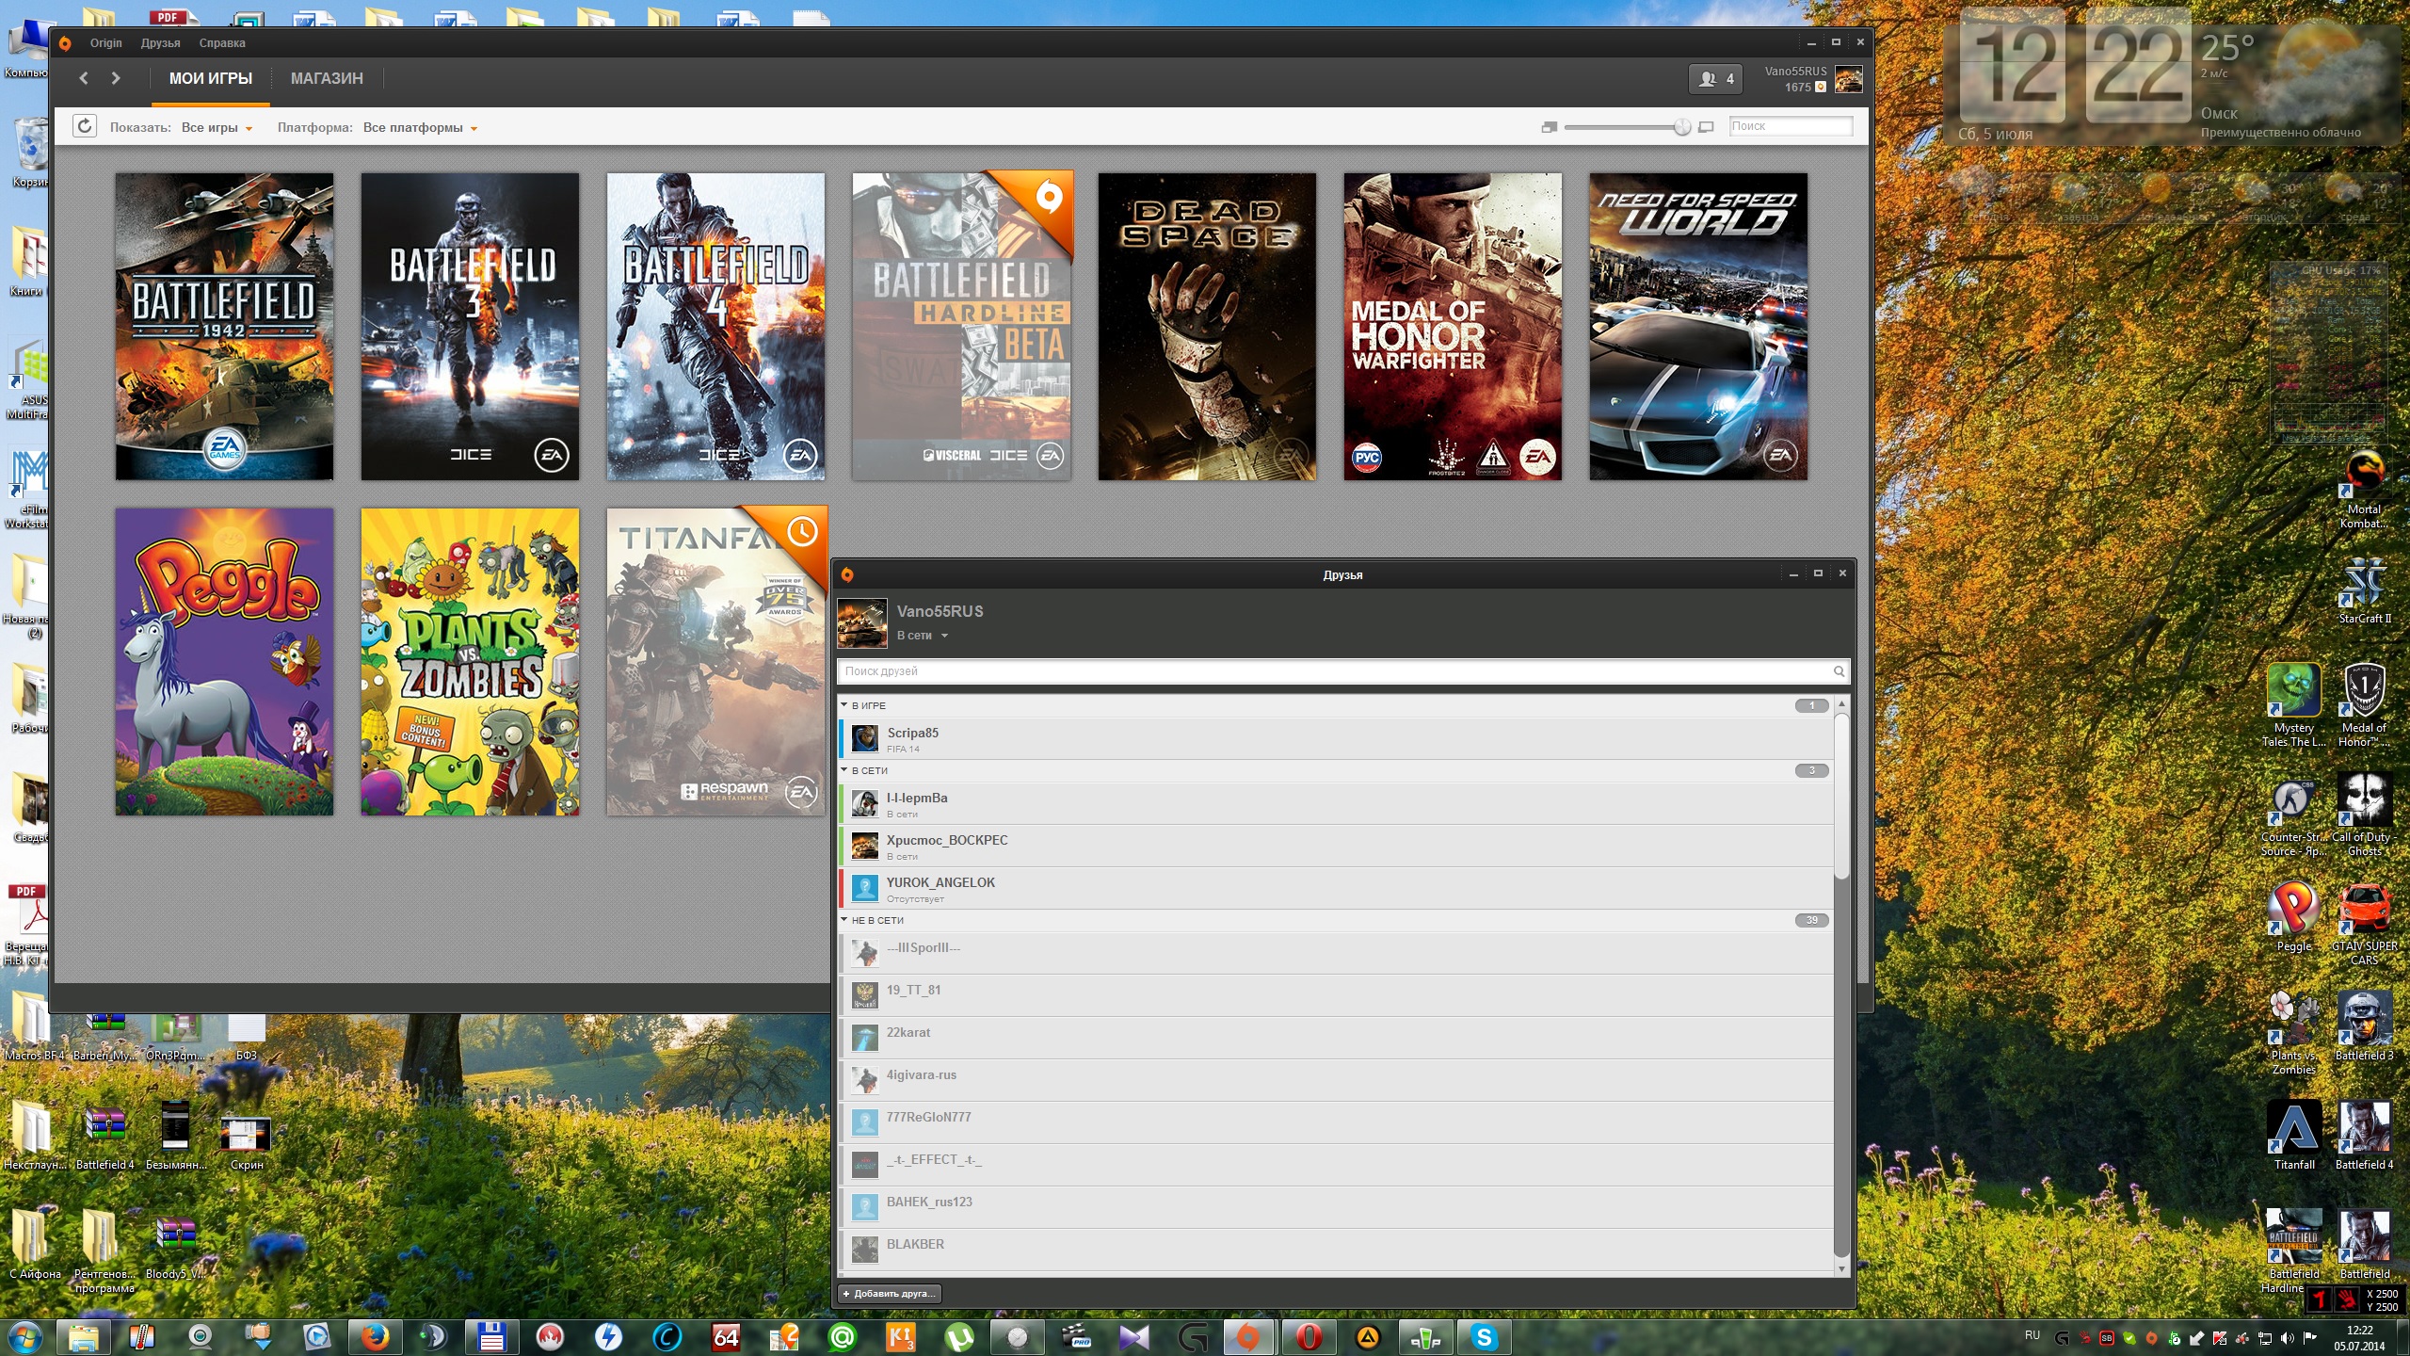Viewport: 2410px width, 1356px height.
Task: Click the large tiles icon right of size slider
Action: point(1706,127)
